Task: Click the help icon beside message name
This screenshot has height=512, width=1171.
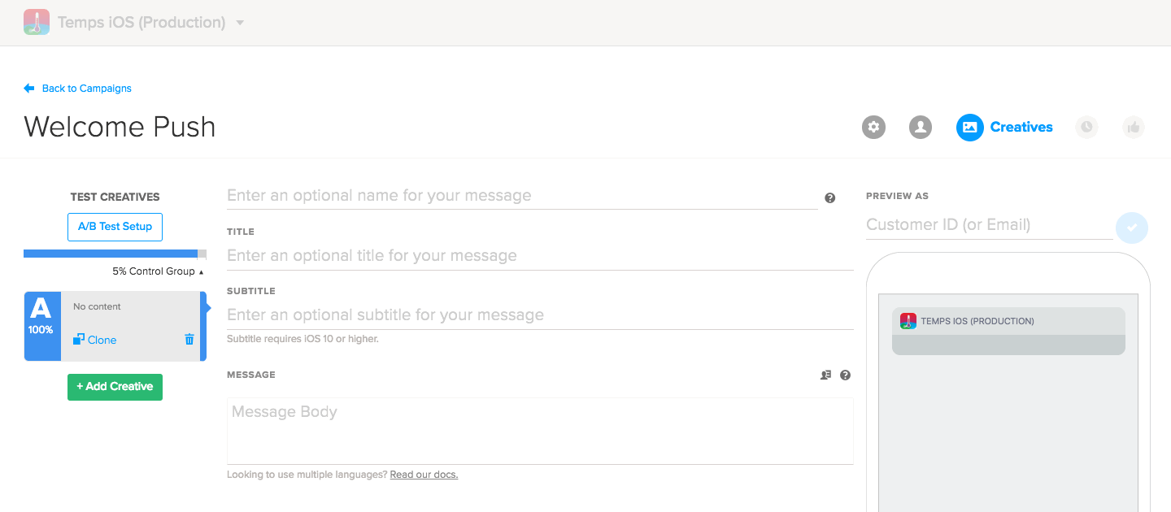Action: pos(829,197)
